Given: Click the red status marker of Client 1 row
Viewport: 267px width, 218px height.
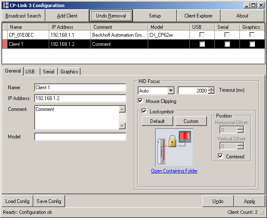Looking at the screenshot, I should (x=5, y=44).
